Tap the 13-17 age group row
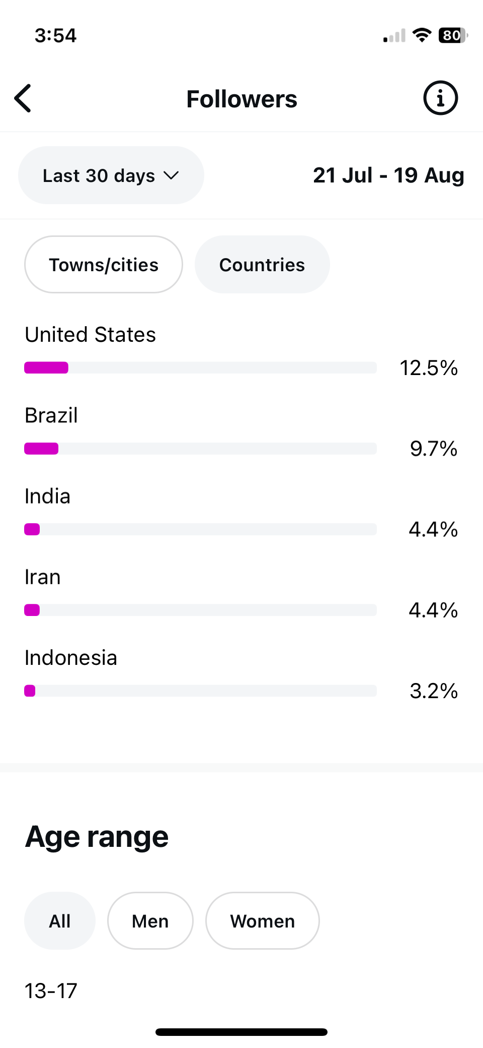Viewport: 483px width, 1048px height. (51, 991)
